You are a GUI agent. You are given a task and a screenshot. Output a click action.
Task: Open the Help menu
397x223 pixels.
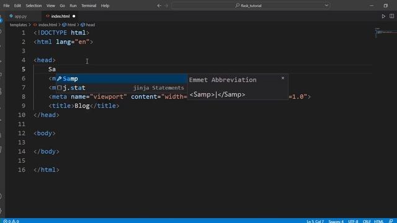point(105,6)
